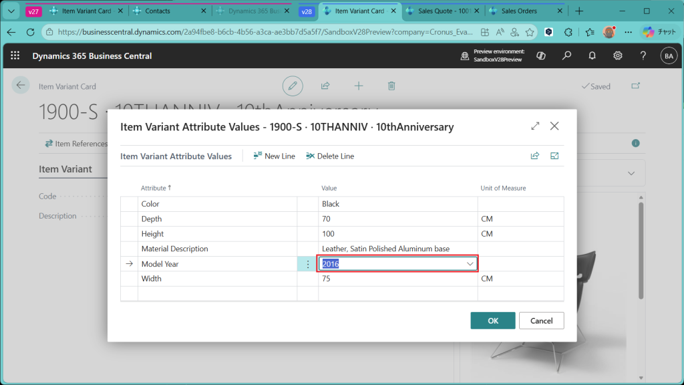Open Model Year row options menu
This screenshot has width=684, height=385.
(x=308, y=264)
